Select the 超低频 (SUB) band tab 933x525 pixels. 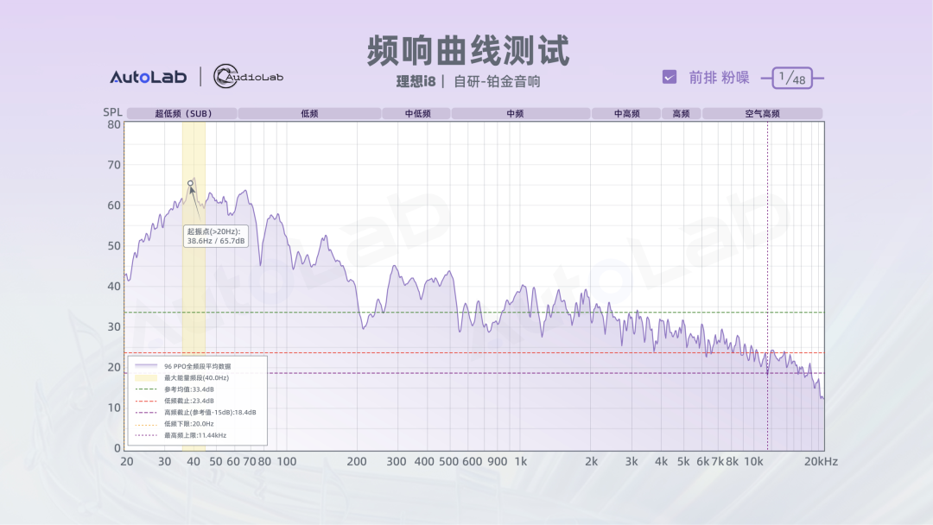tap(182, 113)
